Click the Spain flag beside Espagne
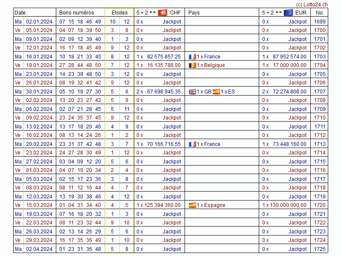This screenshot has height=256, width=341. 192,205
